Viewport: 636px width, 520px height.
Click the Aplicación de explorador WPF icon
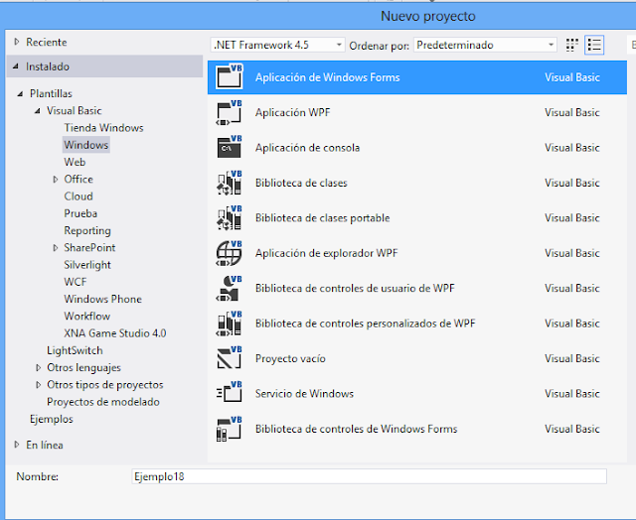pyautogui.click(x=230, y=253)
